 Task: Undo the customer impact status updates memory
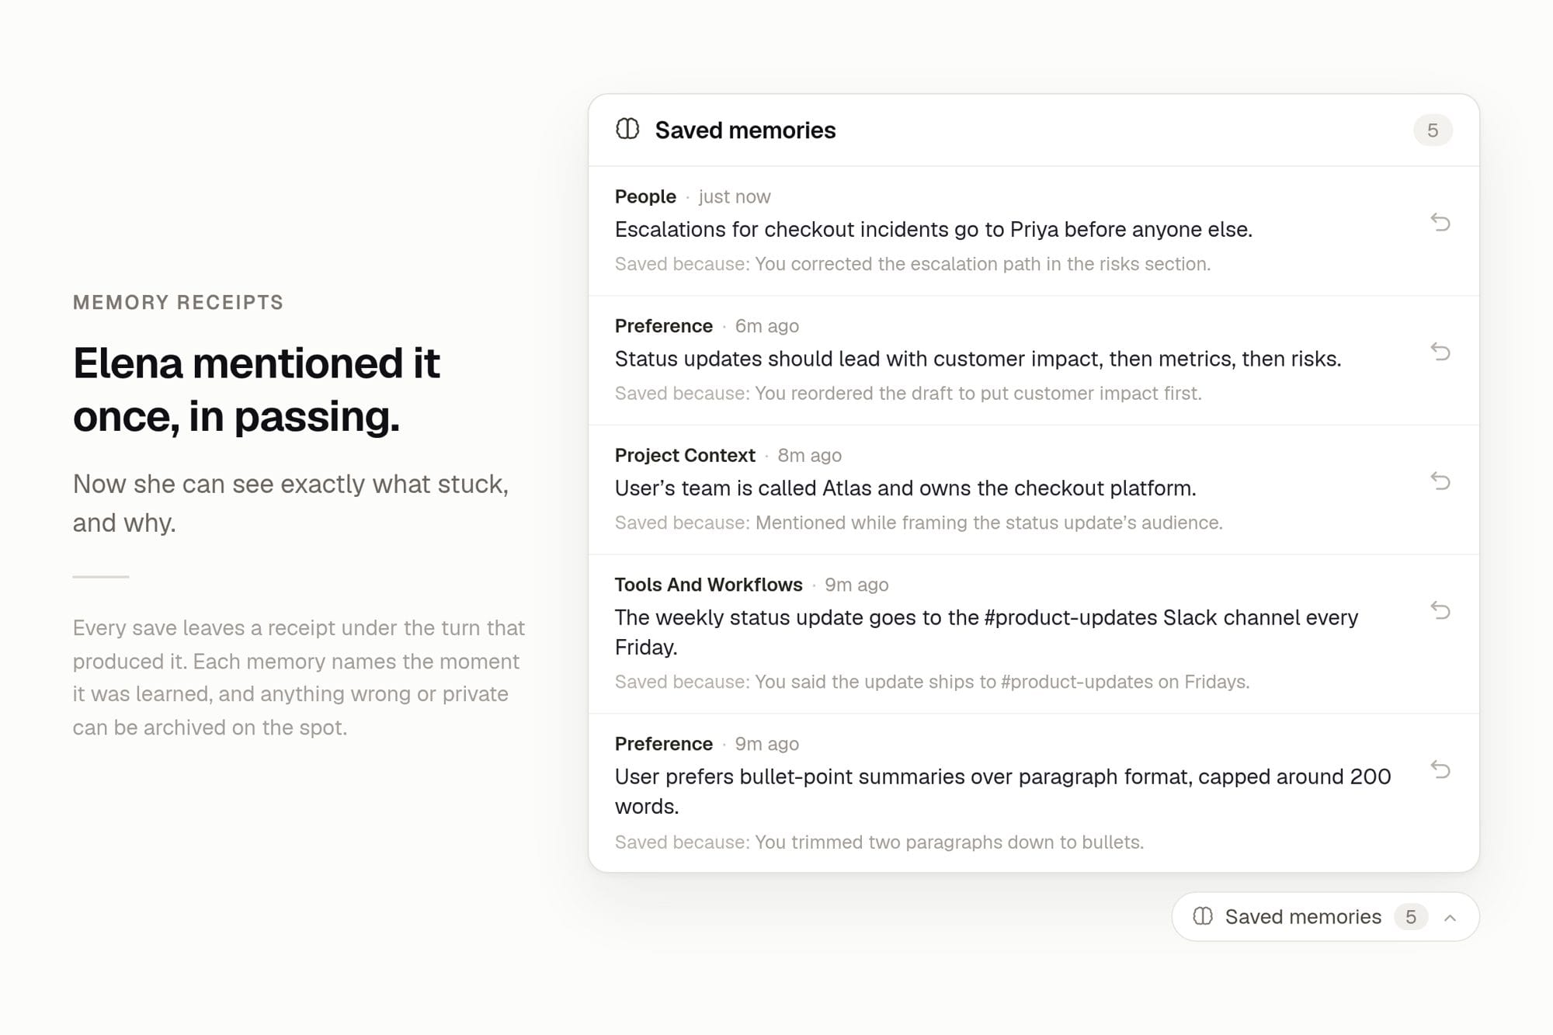point(1440,352)
